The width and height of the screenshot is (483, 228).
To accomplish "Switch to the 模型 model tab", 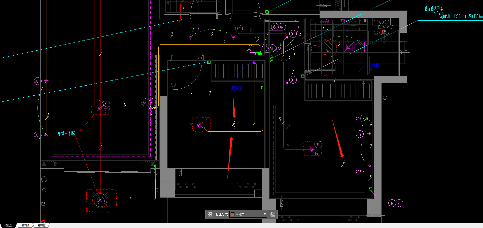I will point(8,225).
